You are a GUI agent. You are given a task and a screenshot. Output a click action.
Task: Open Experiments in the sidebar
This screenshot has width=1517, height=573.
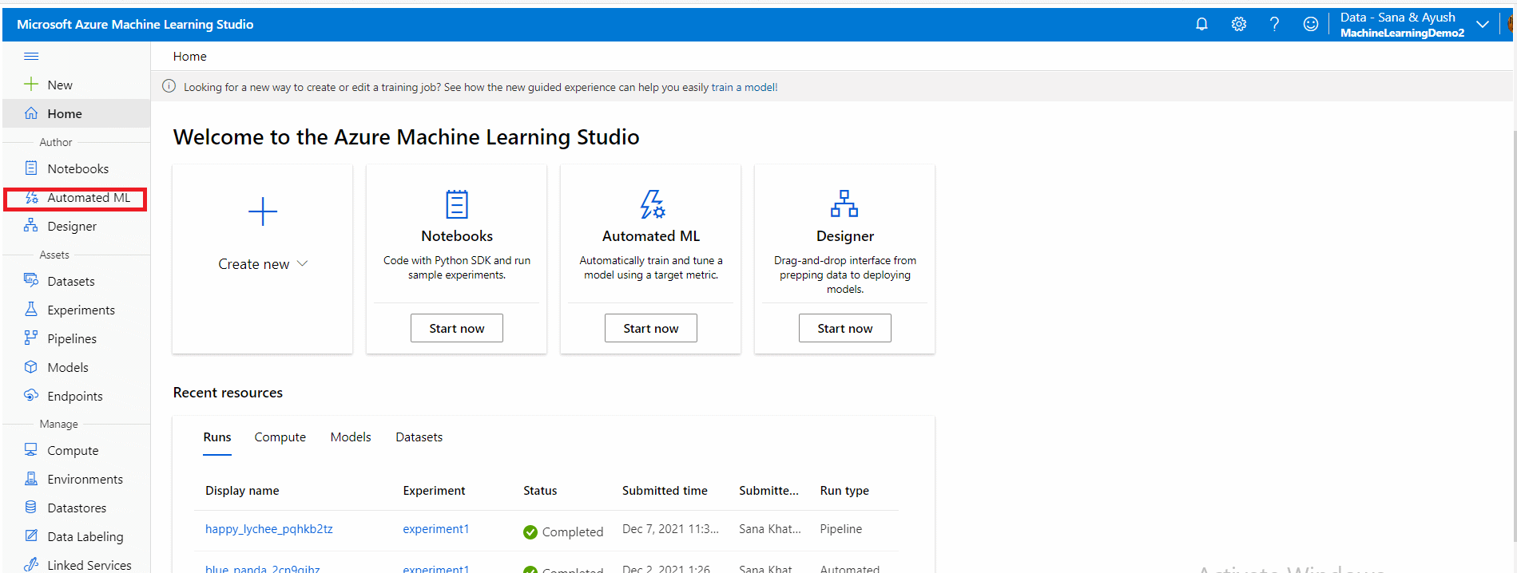pyautogui.click(x=81, y=310)
